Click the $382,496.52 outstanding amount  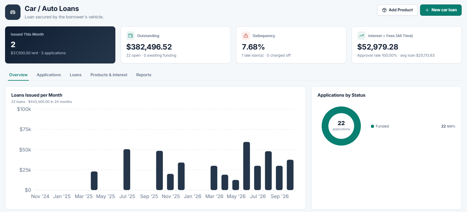click(149, 47)
